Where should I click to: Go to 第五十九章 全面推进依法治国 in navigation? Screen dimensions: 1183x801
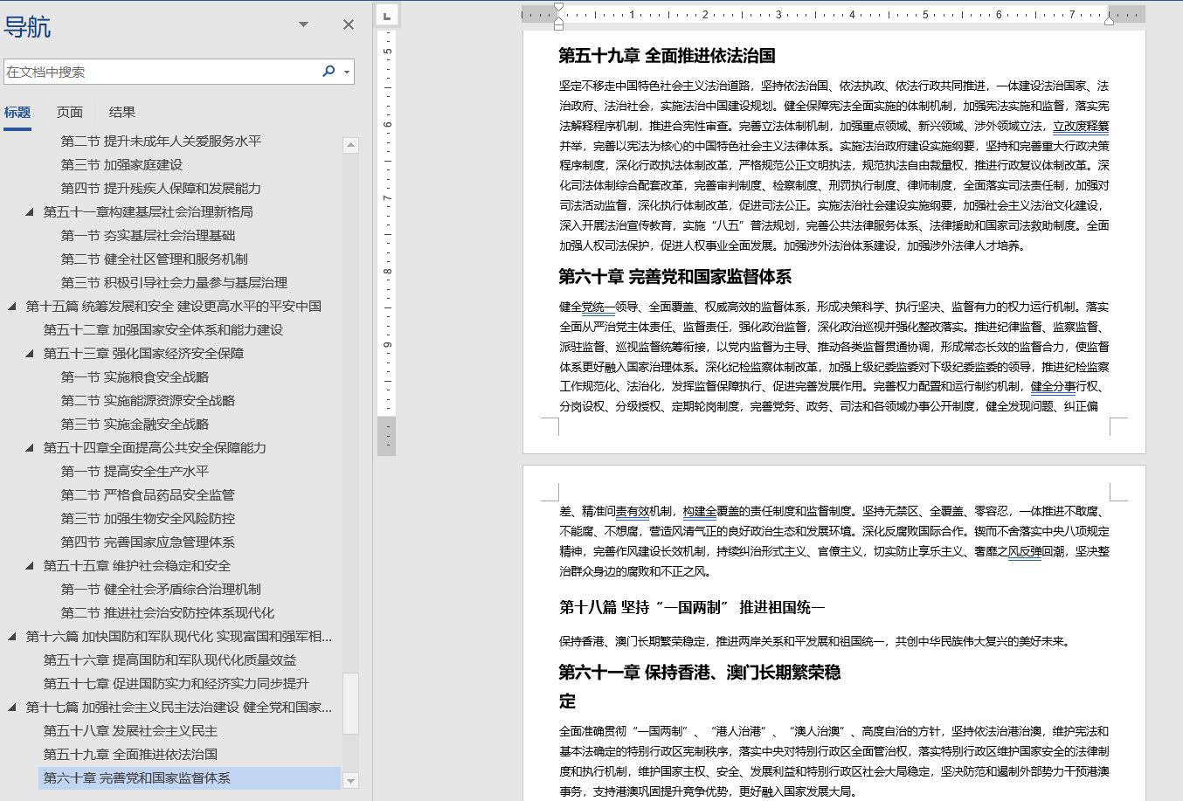coord(130,754)
